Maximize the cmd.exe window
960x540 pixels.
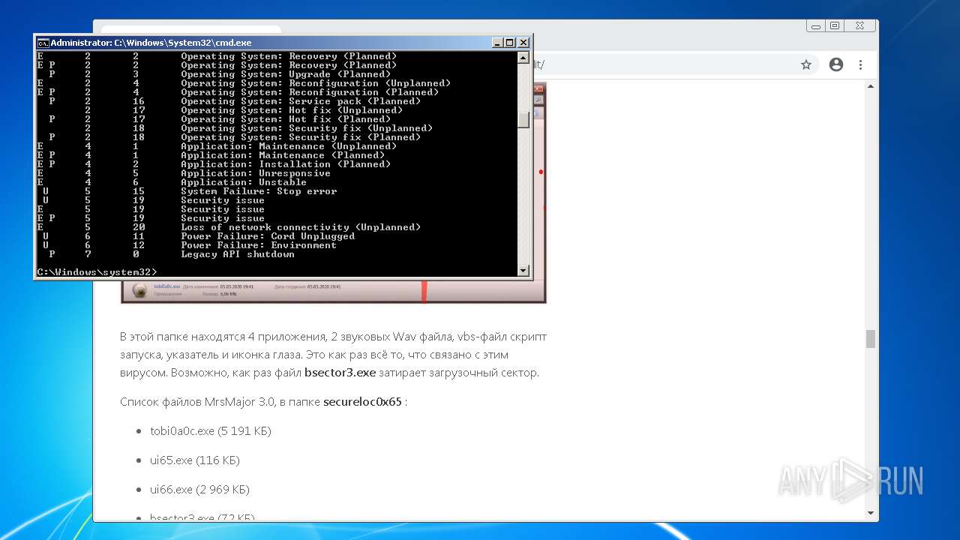pyautogui.click(x=510, y=43)
